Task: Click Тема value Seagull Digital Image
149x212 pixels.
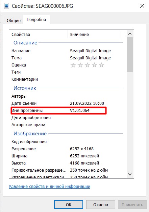Action: [90, 58]
